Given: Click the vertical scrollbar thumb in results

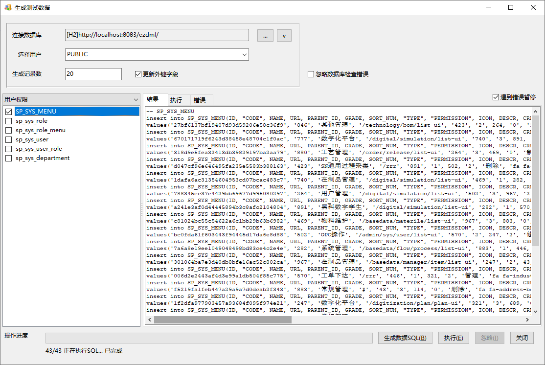Looking at the screenshot, I should tap(535, 181).
